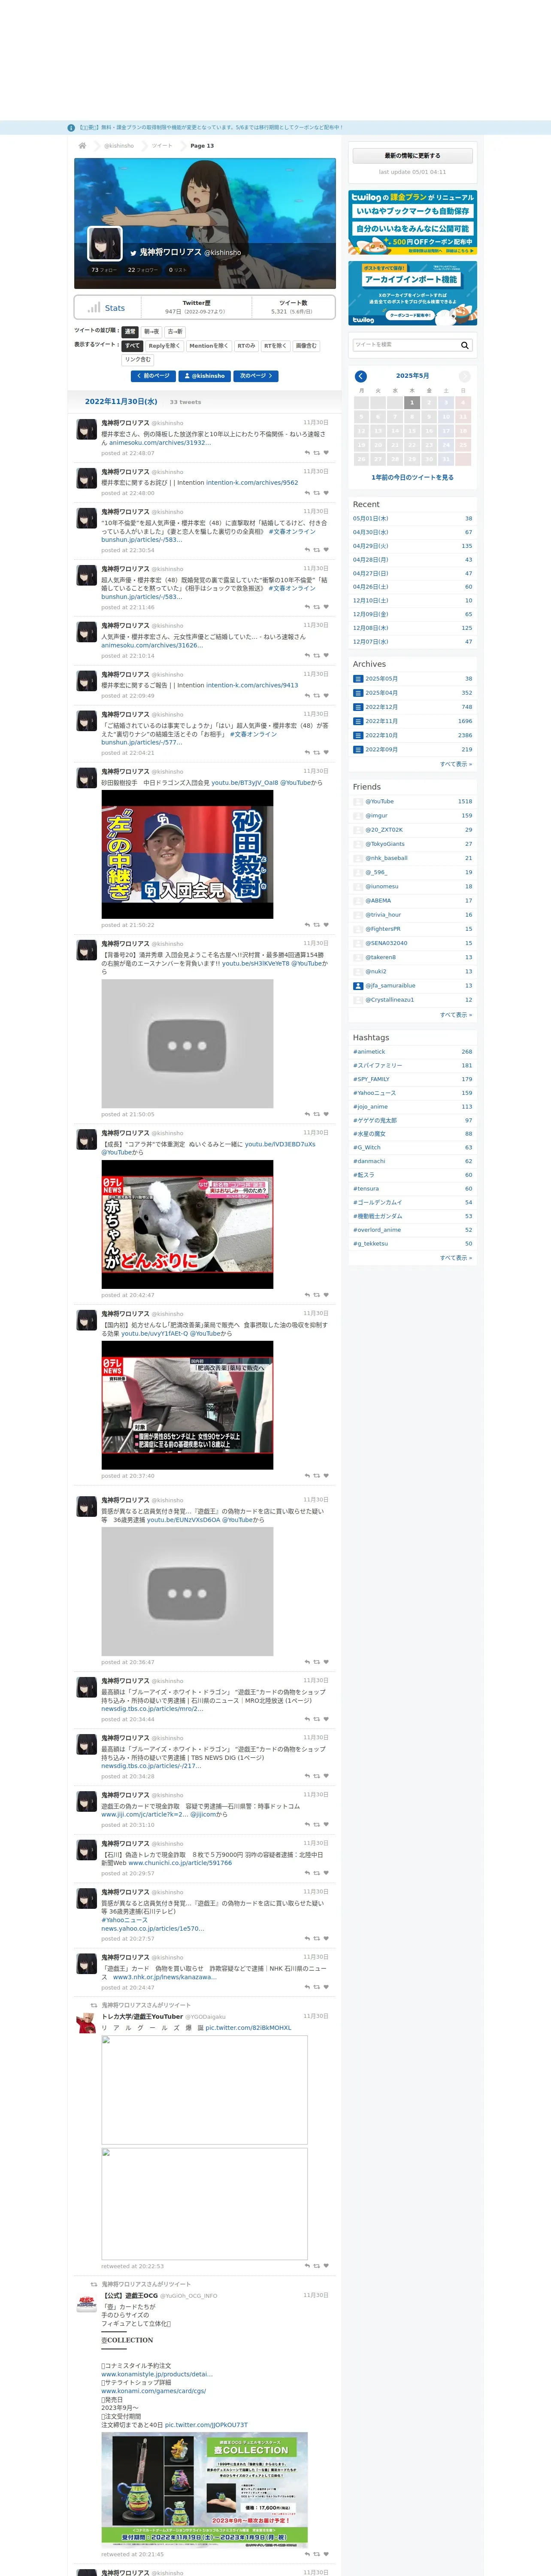Open hashtag #SPY_FAMILY
This screenshot has width=551, height=2576.
pos(371,1079)
